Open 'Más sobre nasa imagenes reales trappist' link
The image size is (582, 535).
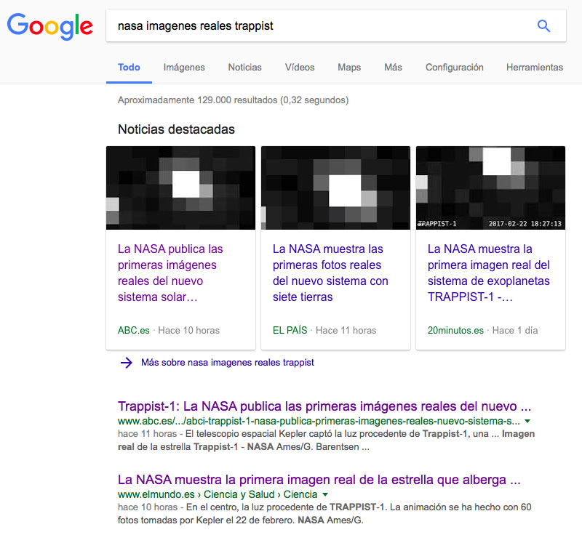228,363
